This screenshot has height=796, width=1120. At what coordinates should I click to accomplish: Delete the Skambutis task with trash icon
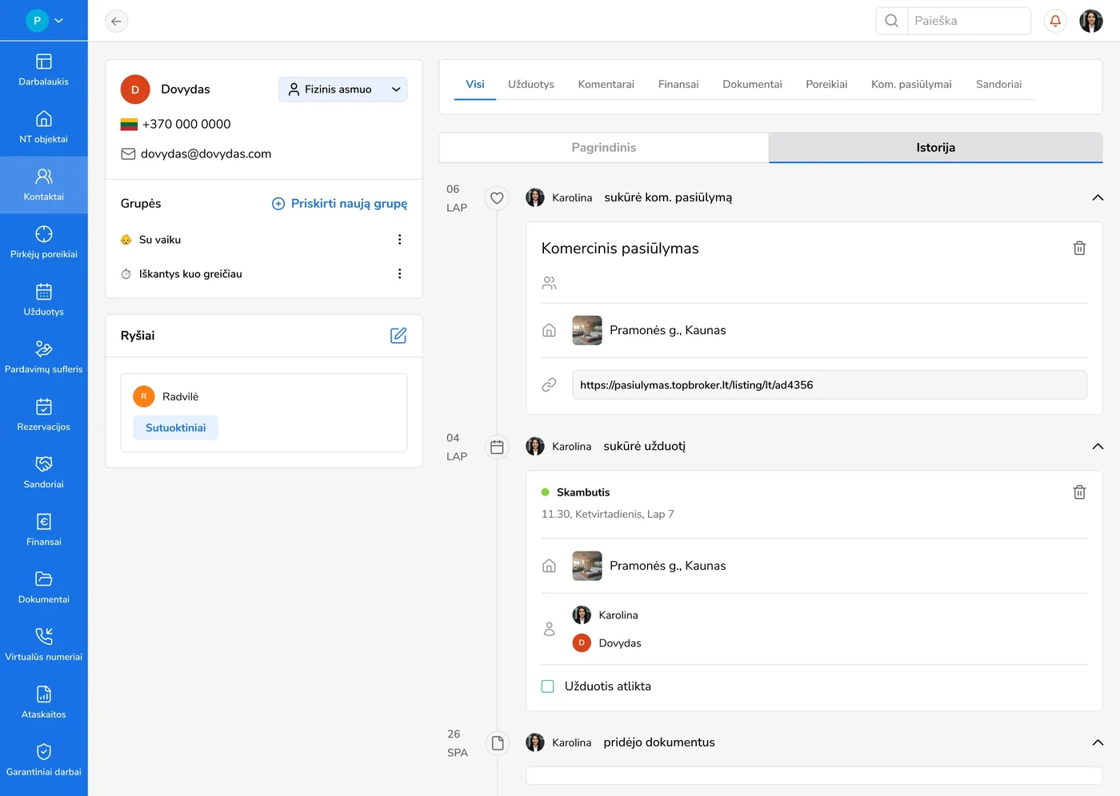click(1079, 492)
